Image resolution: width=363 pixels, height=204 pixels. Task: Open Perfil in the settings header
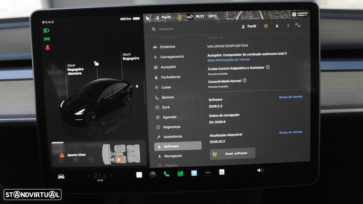click(249, 26)
